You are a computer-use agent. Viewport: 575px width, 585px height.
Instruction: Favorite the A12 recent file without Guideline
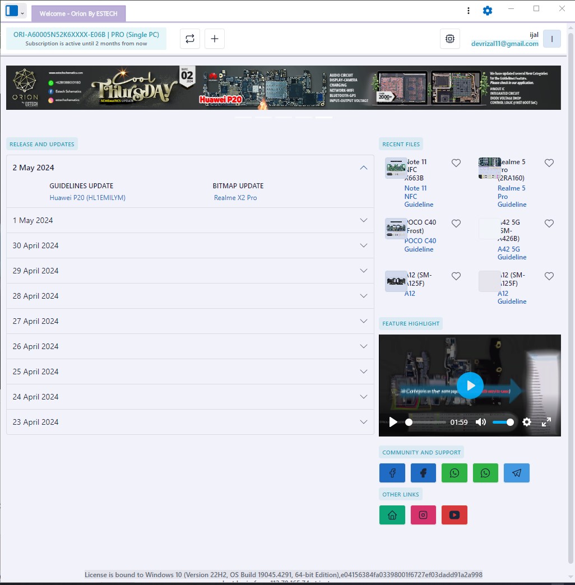(x=456, y=276)
